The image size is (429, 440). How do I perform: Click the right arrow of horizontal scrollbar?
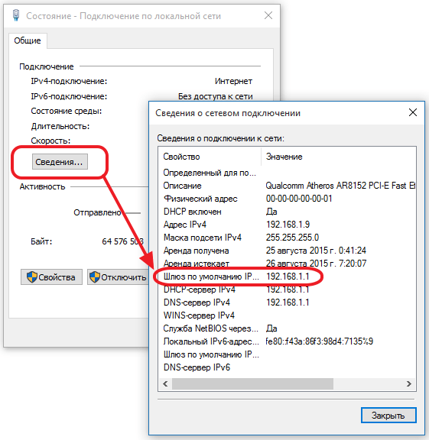pyautogui.click(x=409, y=383)
